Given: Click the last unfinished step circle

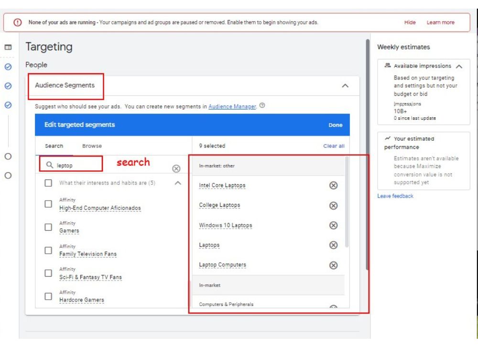Looking at the screenshot, I should point(8,176).
